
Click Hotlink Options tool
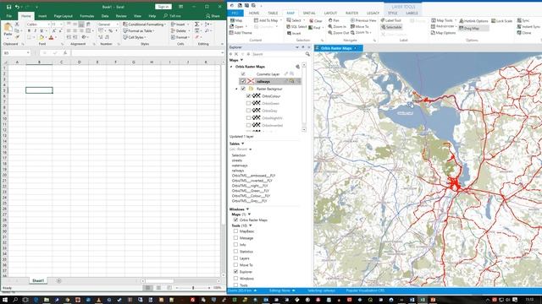coord(473,20)
